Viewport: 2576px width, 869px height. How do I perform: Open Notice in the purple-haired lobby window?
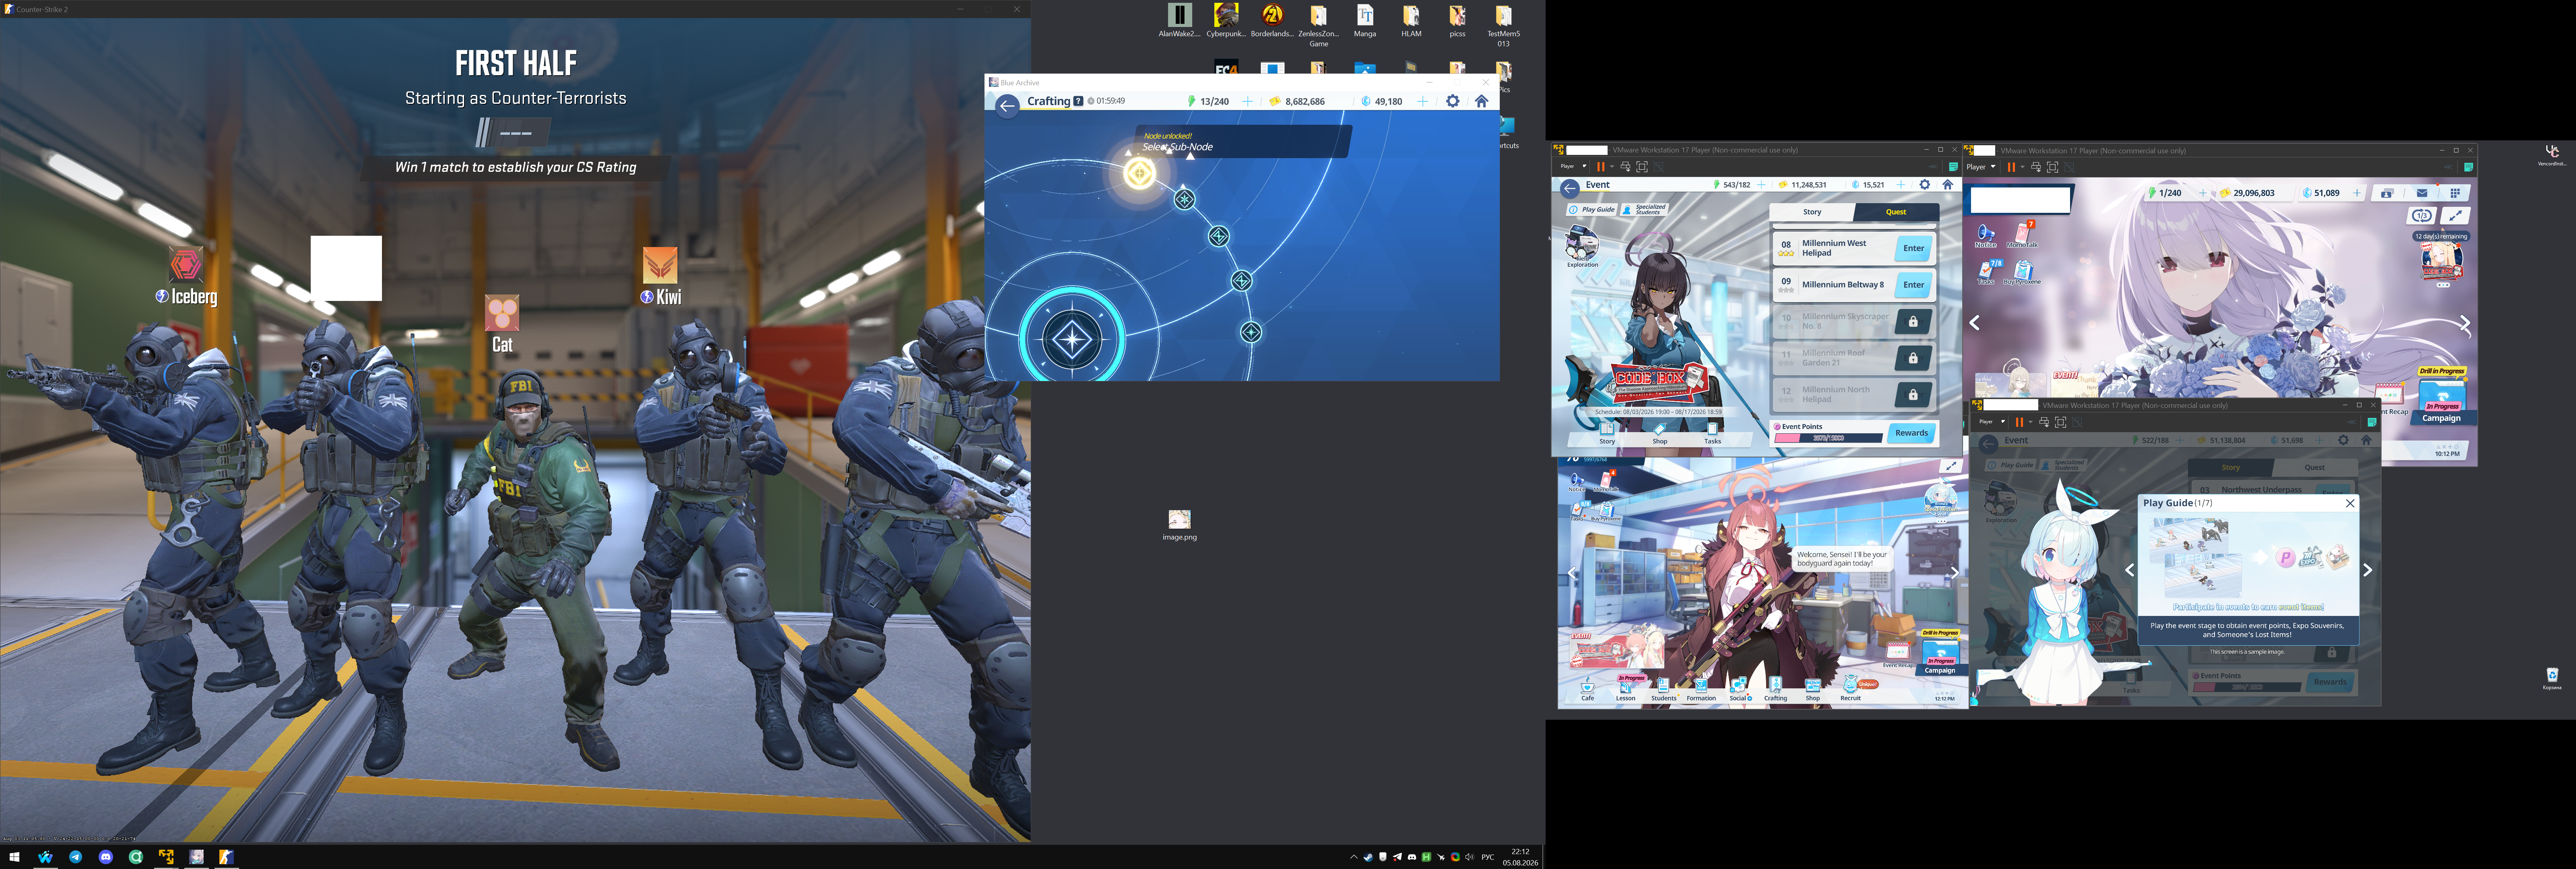click(x=1985, y=236)
